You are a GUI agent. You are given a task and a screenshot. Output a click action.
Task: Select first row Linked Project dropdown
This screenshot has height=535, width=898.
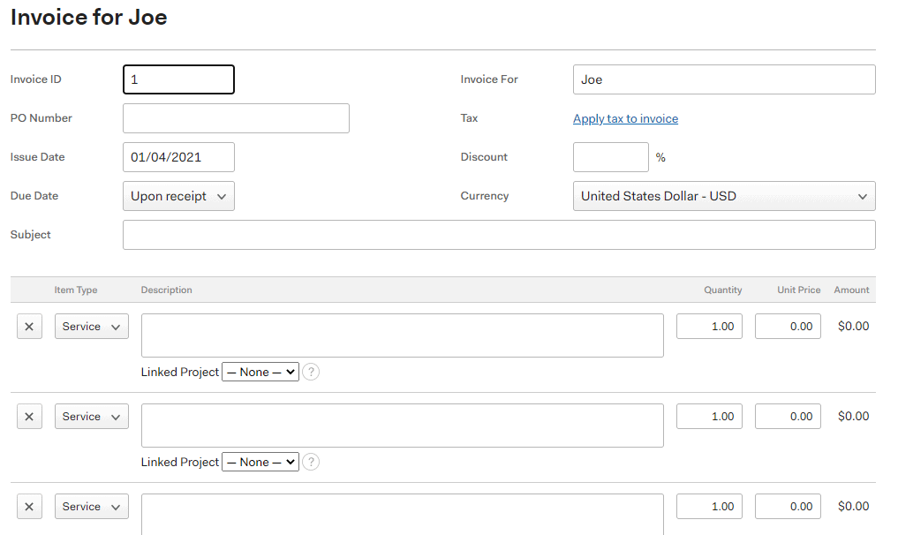click(260, 373)
